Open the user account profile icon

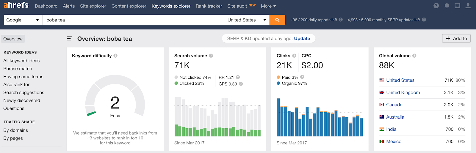click(x=468, y=6)
